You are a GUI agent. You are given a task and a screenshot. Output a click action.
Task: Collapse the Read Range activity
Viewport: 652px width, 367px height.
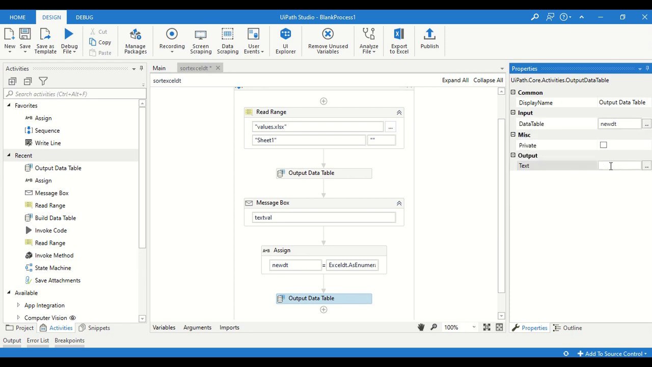[399, 112]
